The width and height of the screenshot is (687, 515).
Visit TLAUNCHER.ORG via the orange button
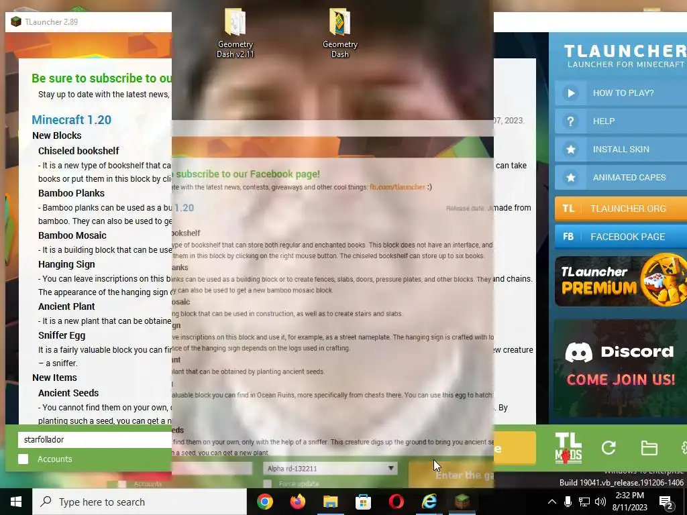pos(621,209)
